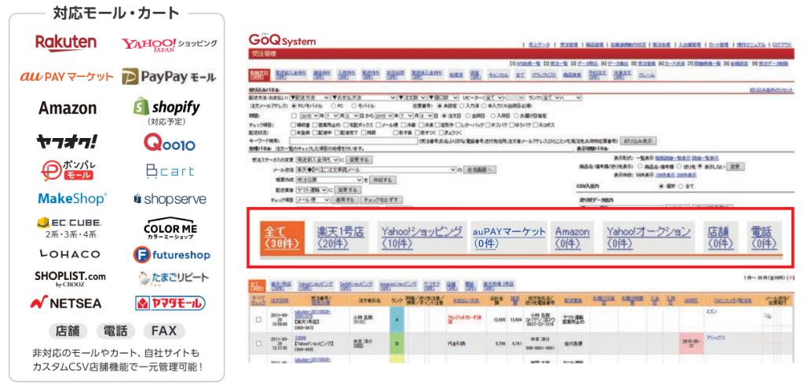Viewport: 804px width, 389px height.
Task: Click the mail icon in the first order row
Action: coord(768,317)
